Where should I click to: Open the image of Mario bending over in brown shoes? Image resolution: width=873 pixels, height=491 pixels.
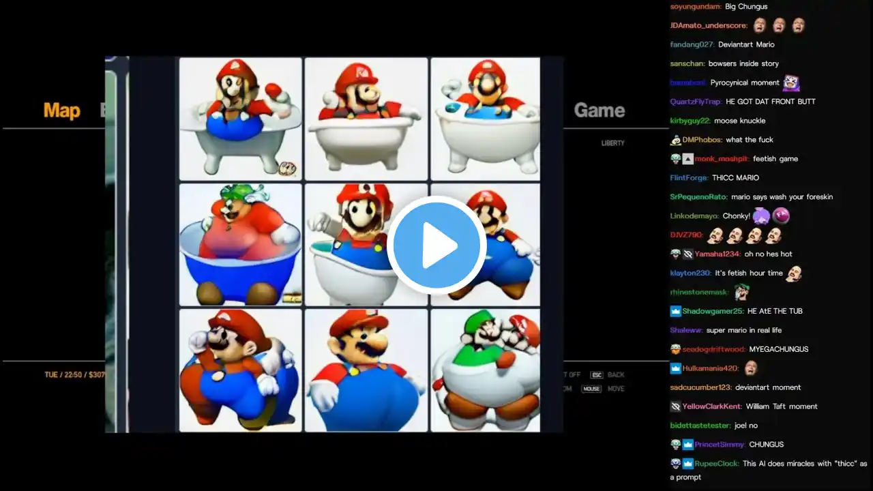pos(240,370)
